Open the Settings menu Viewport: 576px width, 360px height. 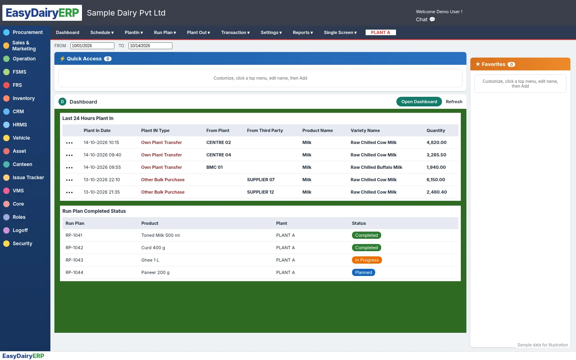coord(271,32)
